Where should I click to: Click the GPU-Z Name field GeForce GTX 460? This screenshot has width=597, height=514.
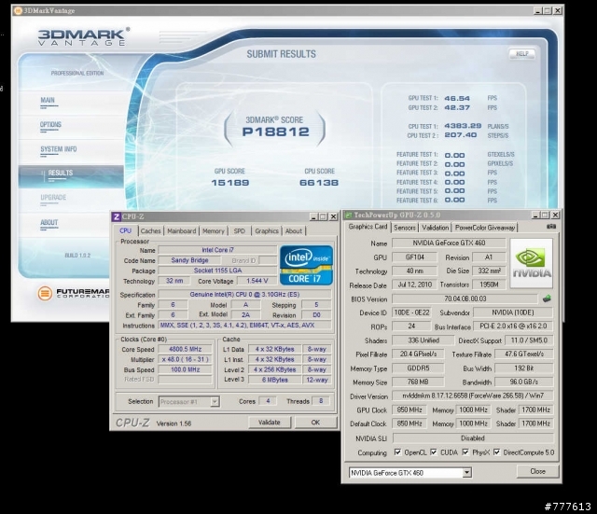[449, 243]
